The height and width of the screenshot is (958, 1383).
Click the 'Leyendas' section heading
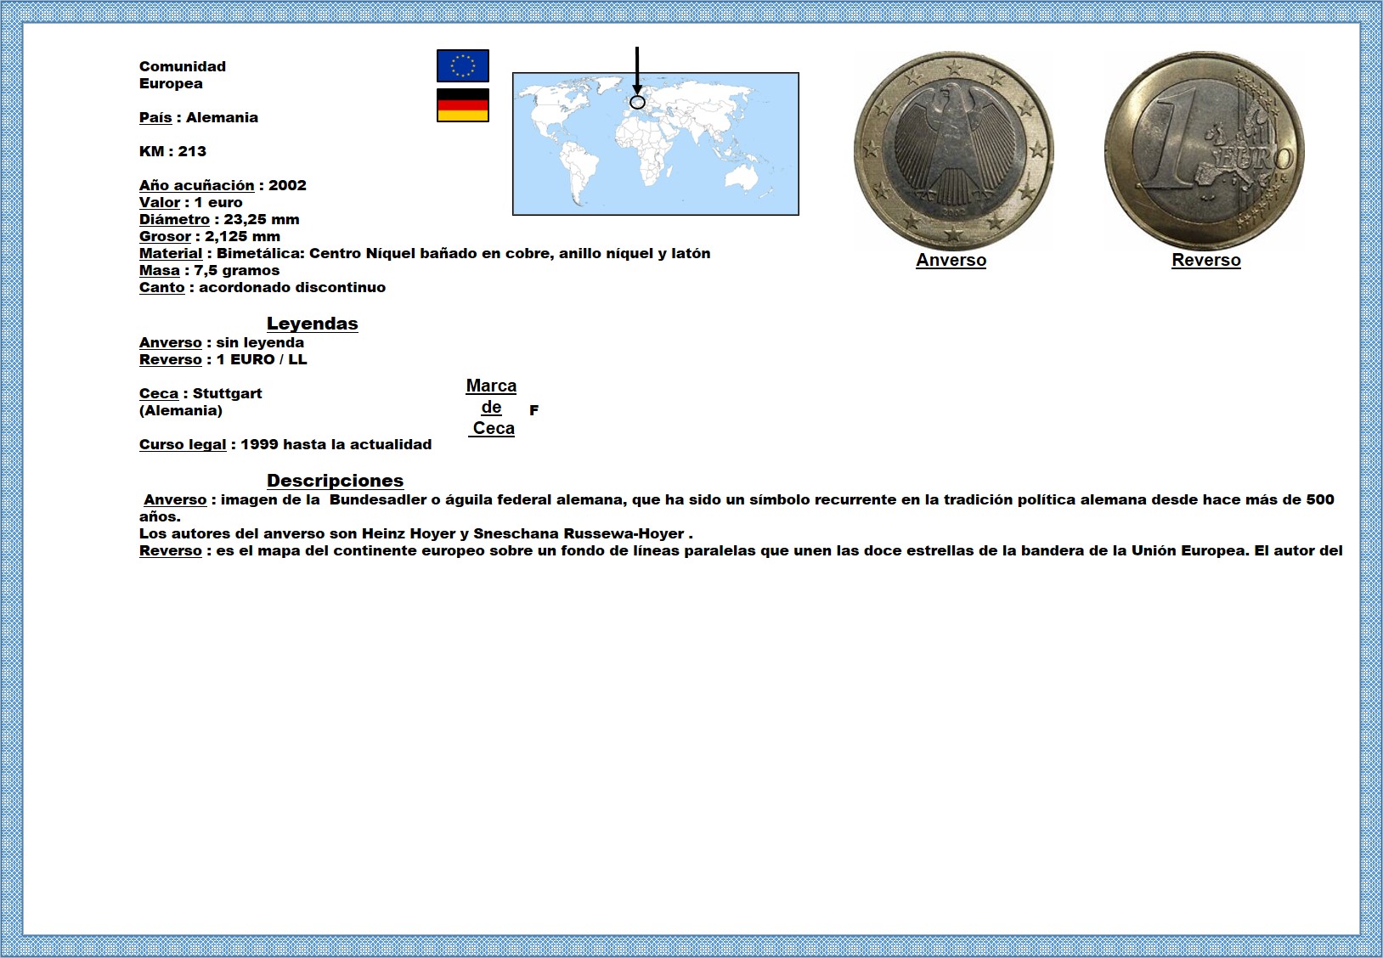point(313,324)
